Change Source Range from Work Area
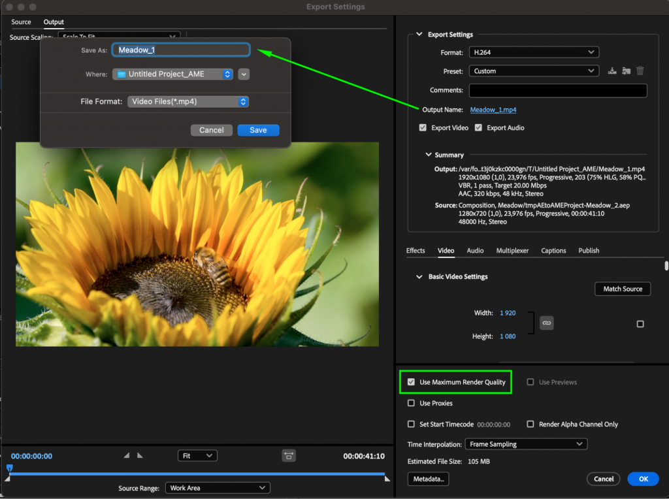Viewport: 669px width, 499px height. tap(218, 487)
